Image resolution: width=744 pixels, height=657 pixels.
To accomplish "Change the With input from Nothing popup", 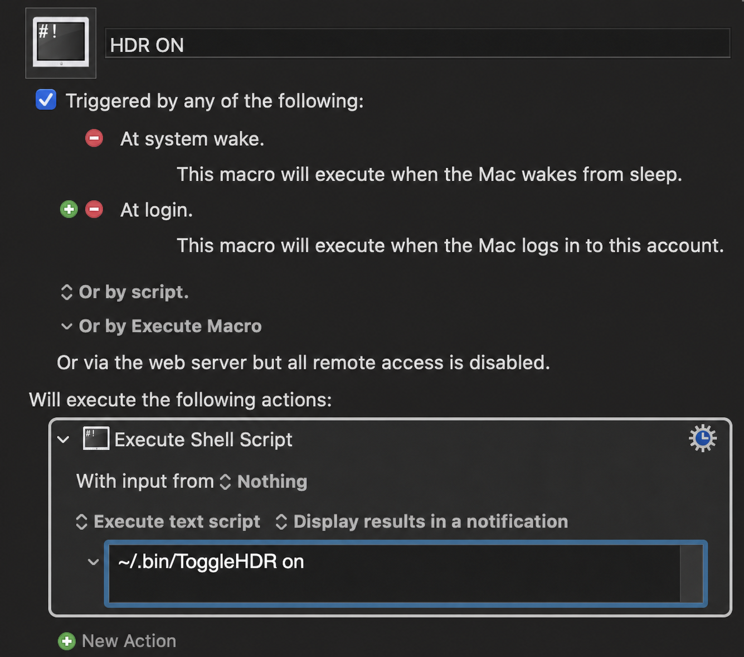I will point(264,482).
